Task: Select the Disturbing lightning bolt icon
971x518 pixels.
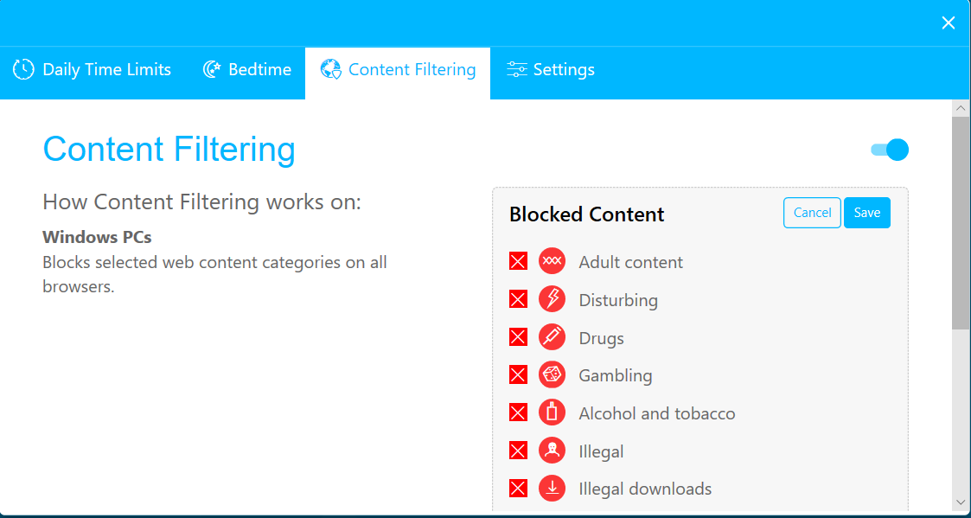Action: tap(552, 298)
